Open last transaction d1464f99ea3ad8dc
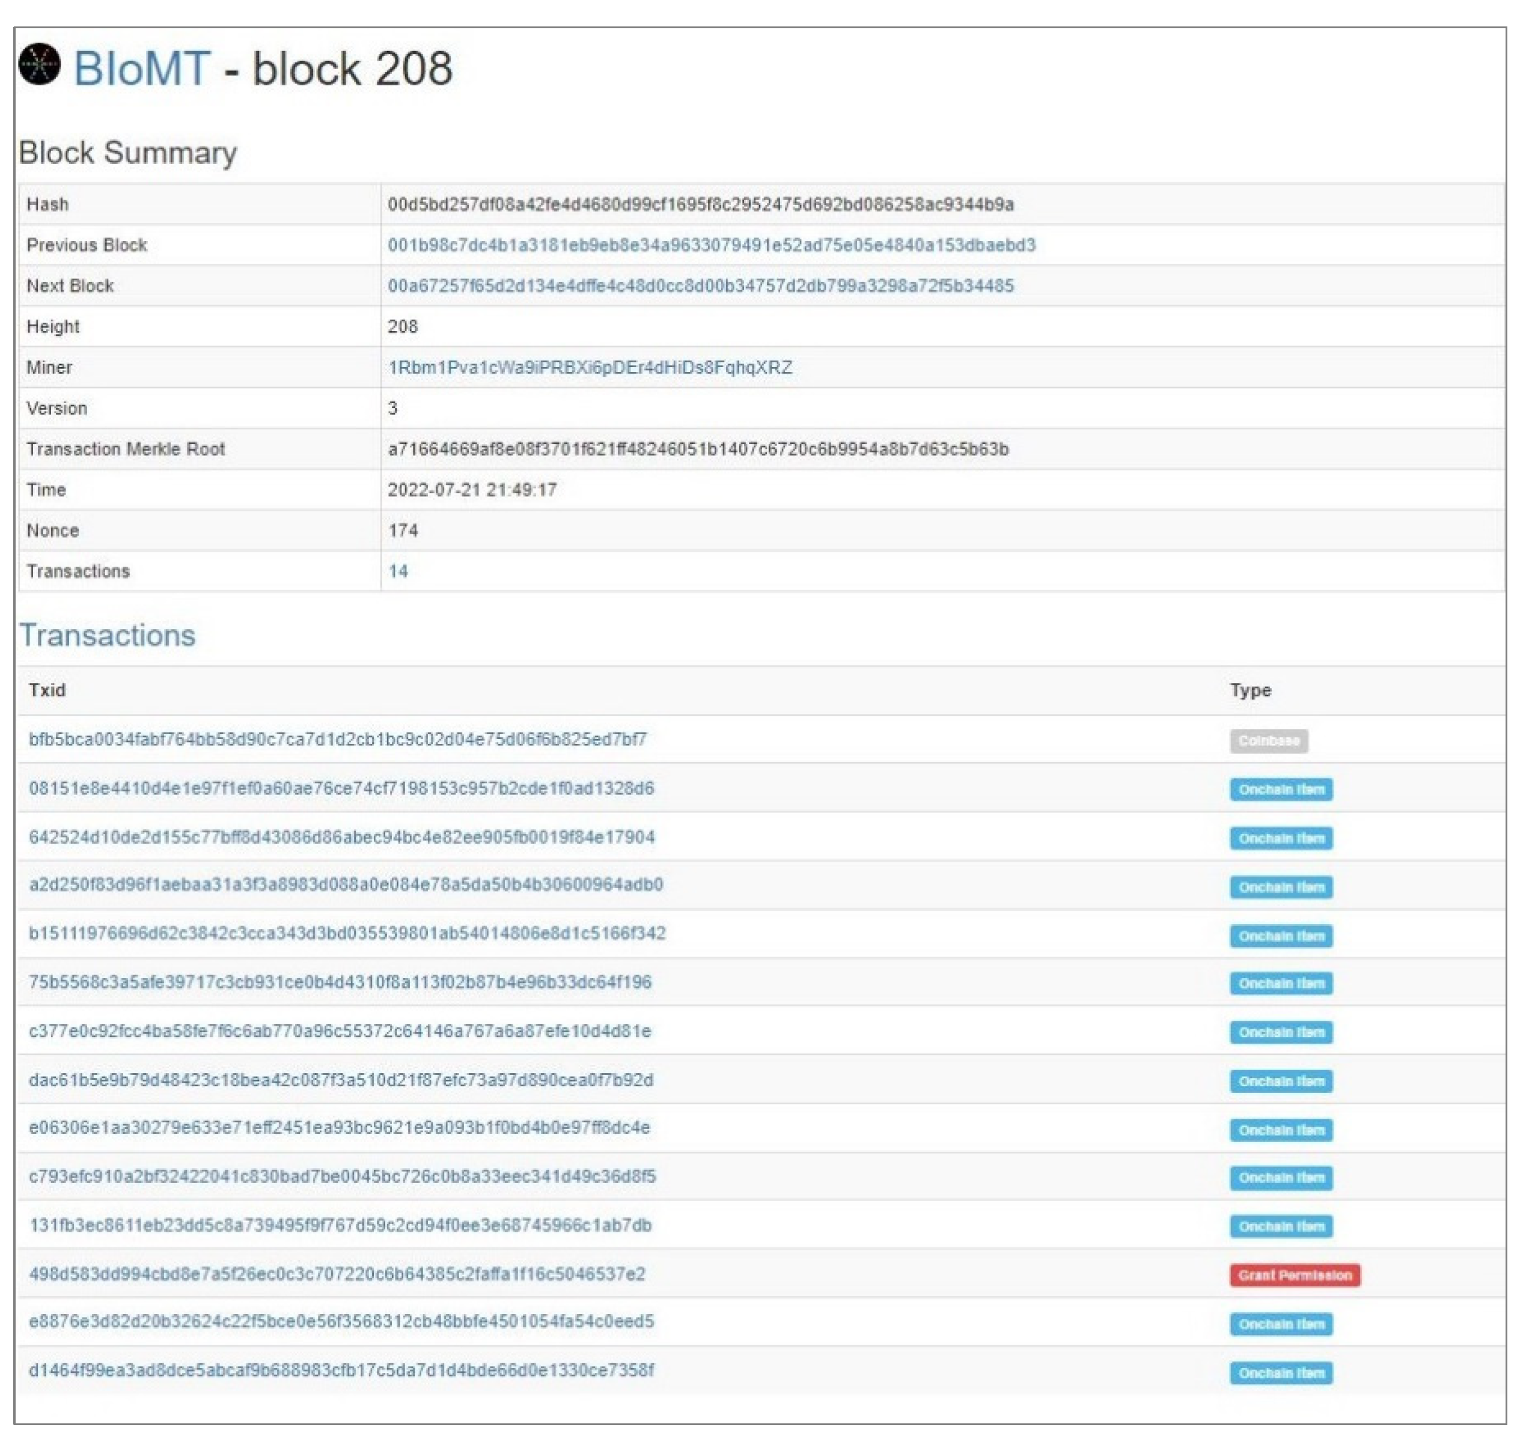This screenshot has height=1445, width=1532. point(341,1370)
